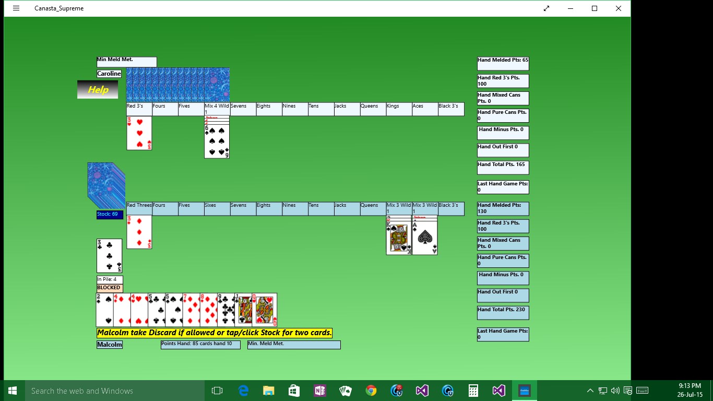Click Malcolm's Sixes meld column header
Screen dimensions: 713x401
pyautogui.click(x=217, y=208)
